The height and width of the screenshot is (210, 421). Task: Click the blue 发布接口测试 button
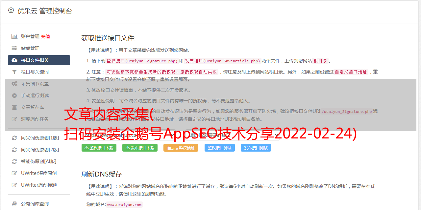tap(256, 148)
